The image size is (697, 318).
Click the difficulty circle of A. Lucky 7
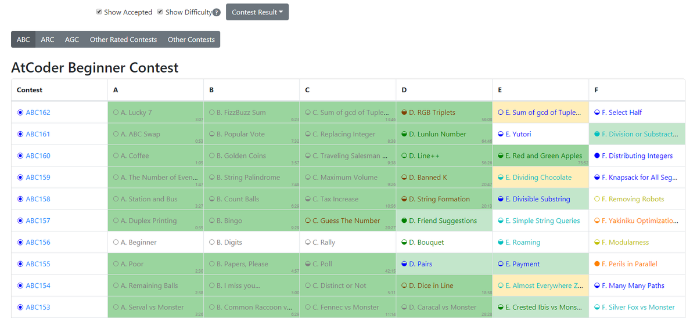tap(116, 113)
